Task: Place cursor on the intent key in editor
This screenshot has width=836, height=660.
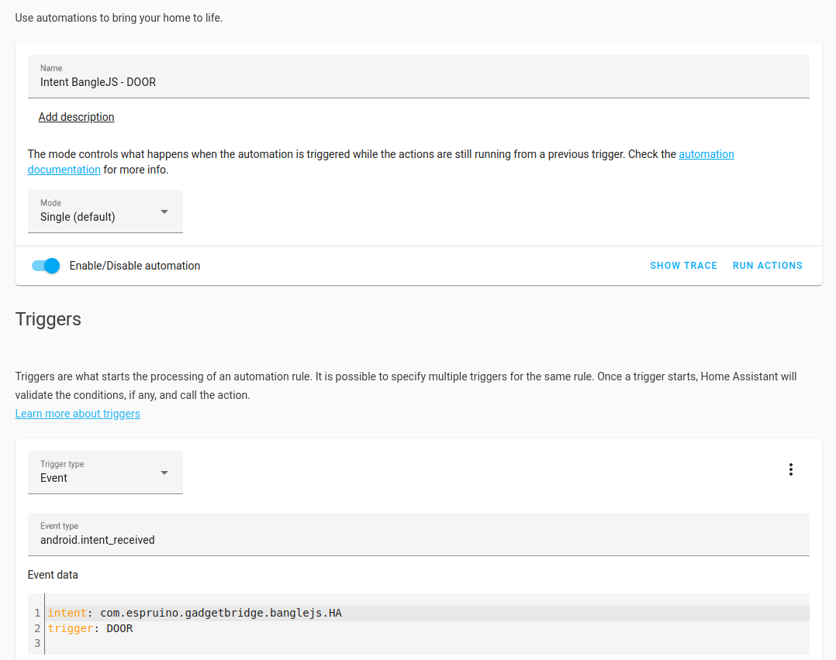Action: coord(67,614)
